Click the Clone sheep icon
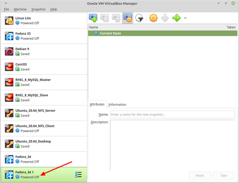 click(x=139, y=18)
